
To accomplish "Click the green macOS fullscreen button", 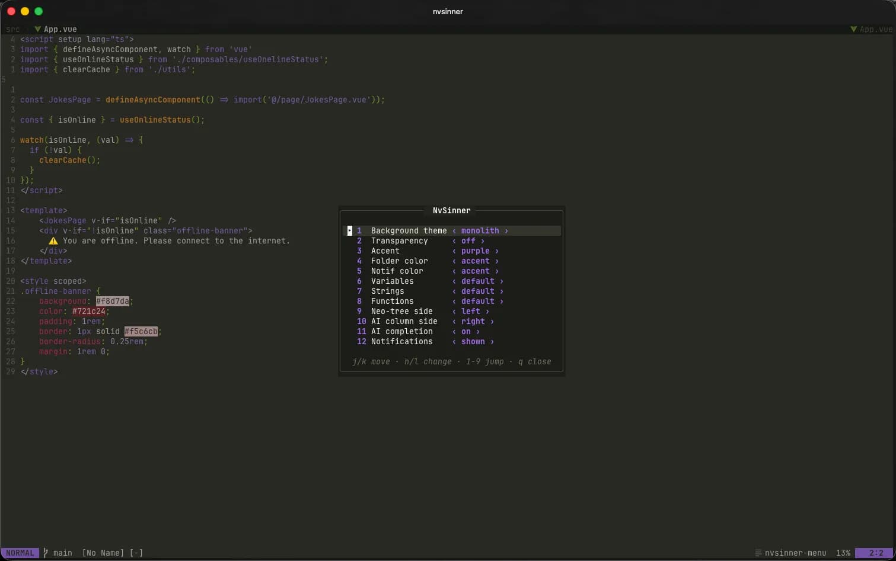I will (39, 11).
